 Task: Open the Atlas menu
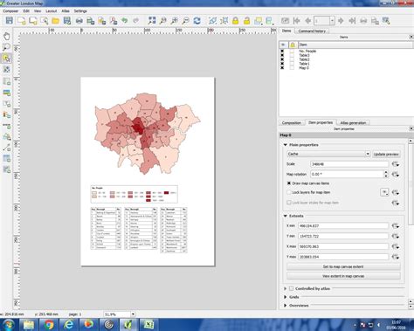[x=66, y=11]
